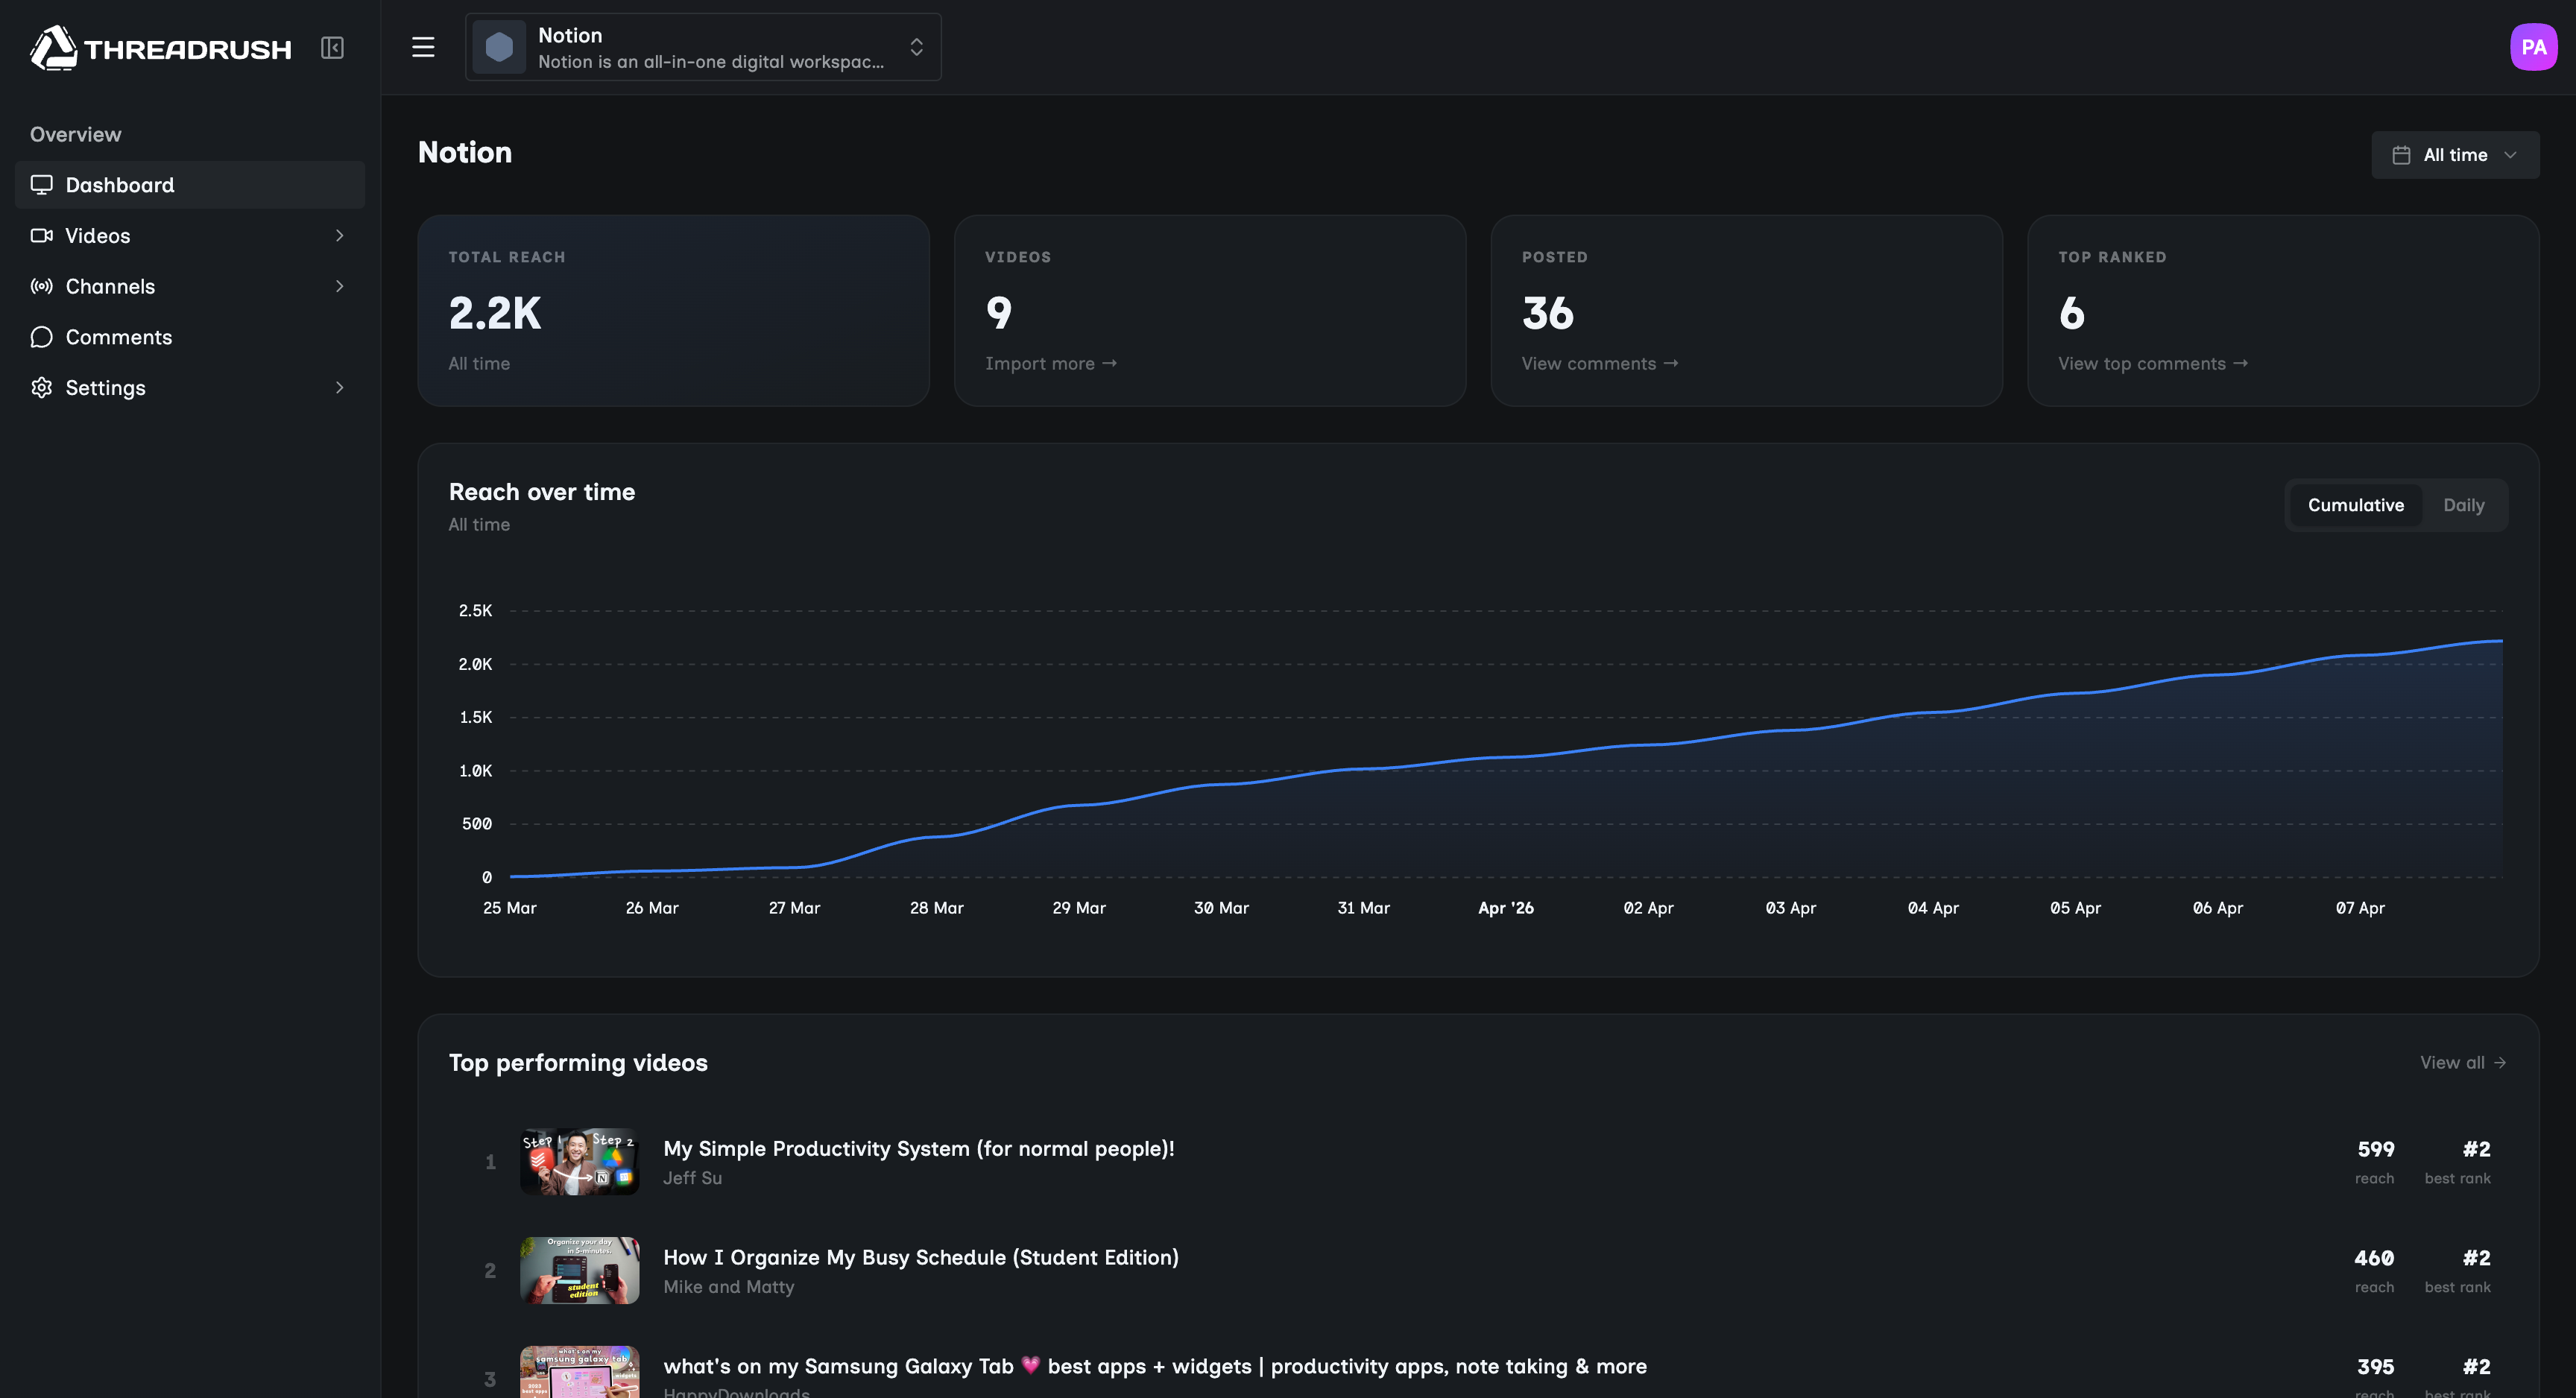Open the PA user avatar
Viewport: 2576px width, 1398px height.
[2533, 47]
